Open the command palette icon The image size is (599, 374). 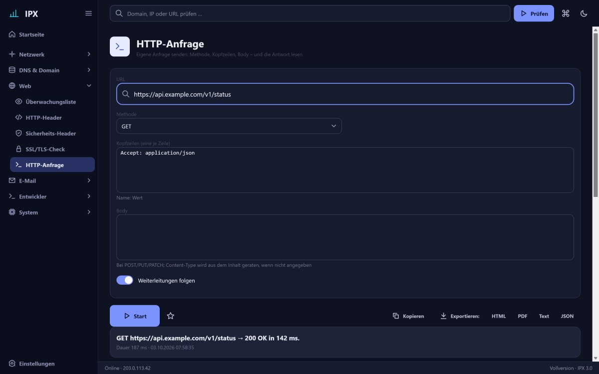coord(566,13)
